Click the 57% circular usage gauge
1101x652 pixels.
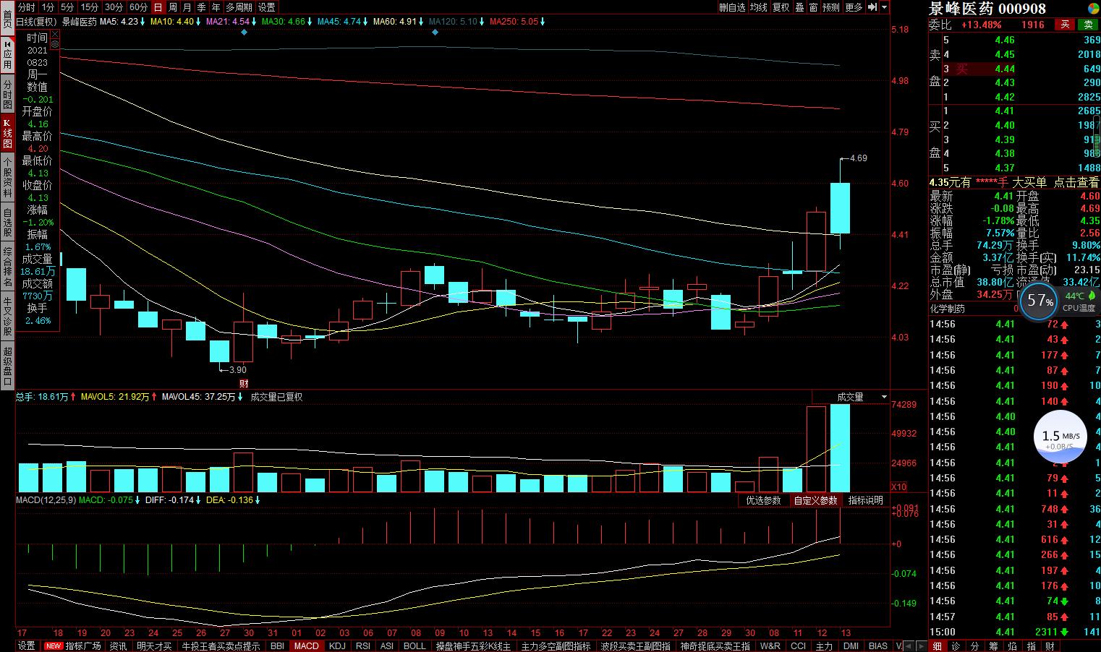click(x=1040, y=300)
